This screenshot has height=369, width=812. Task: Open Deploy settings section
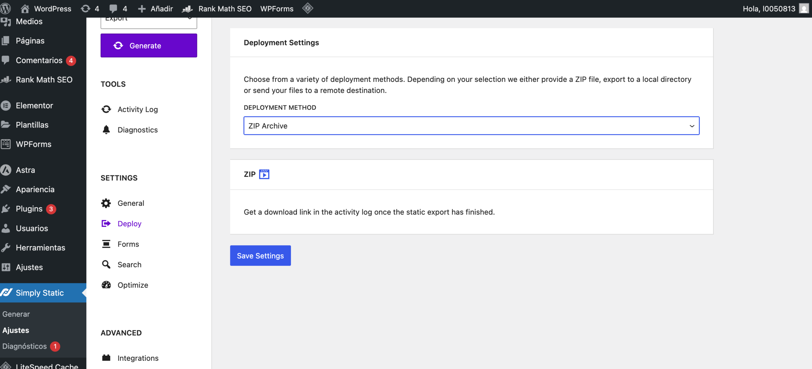(x=129, y=223)
